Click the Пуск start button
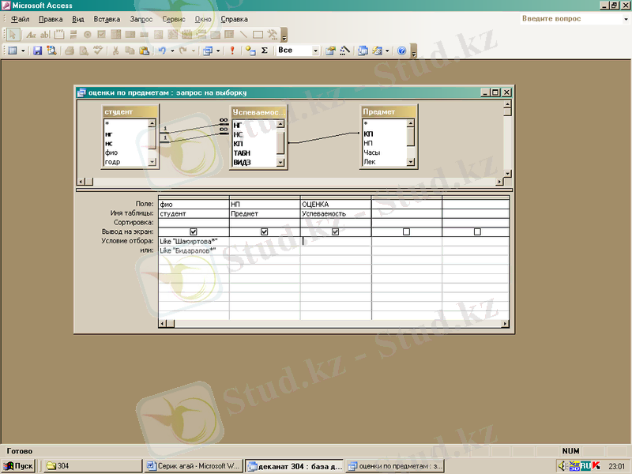 click(19, 466)
